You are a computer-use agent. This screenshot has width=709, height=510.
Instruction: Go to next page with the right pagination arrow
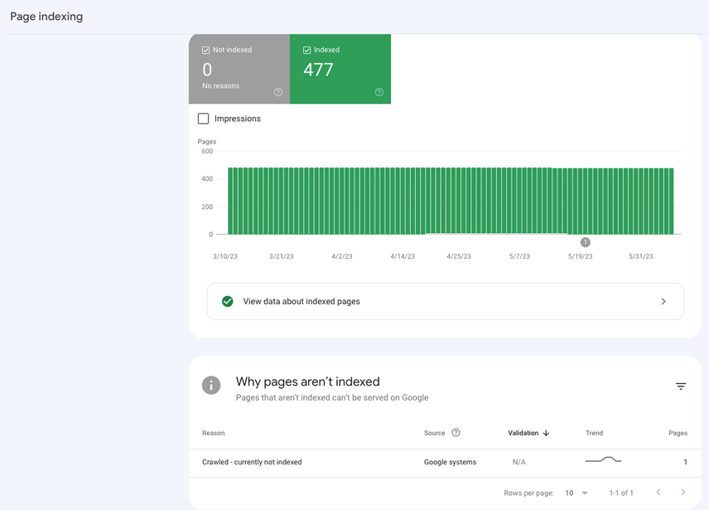[682, 492]
